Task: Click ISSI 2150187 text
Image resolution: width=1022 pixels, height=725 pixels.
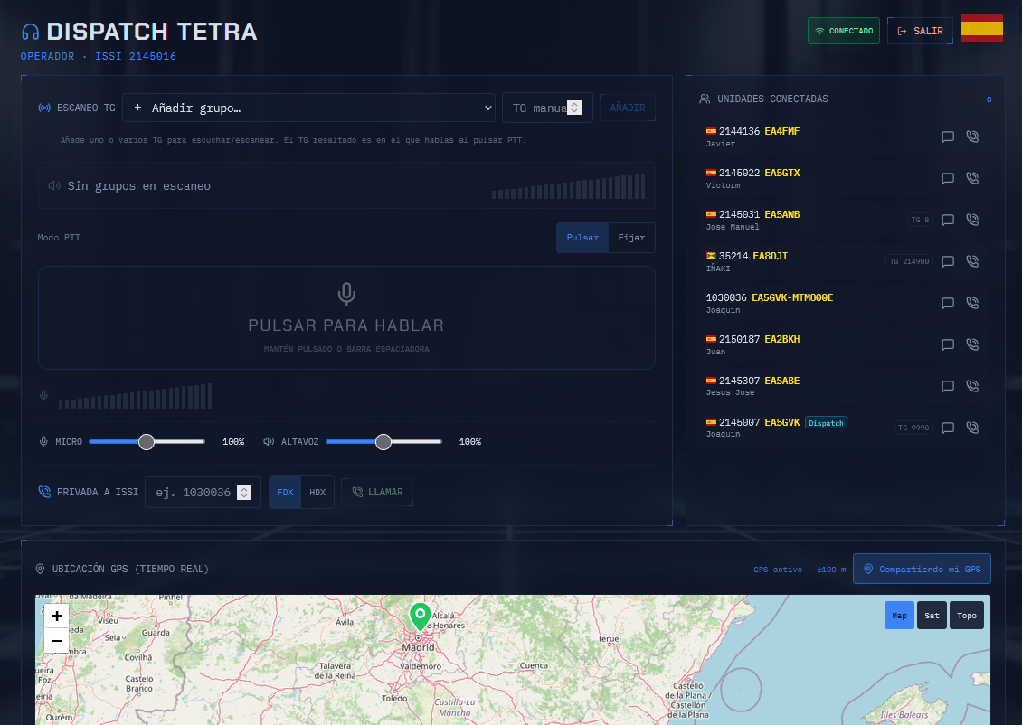Action: click(x=739, y=339)
